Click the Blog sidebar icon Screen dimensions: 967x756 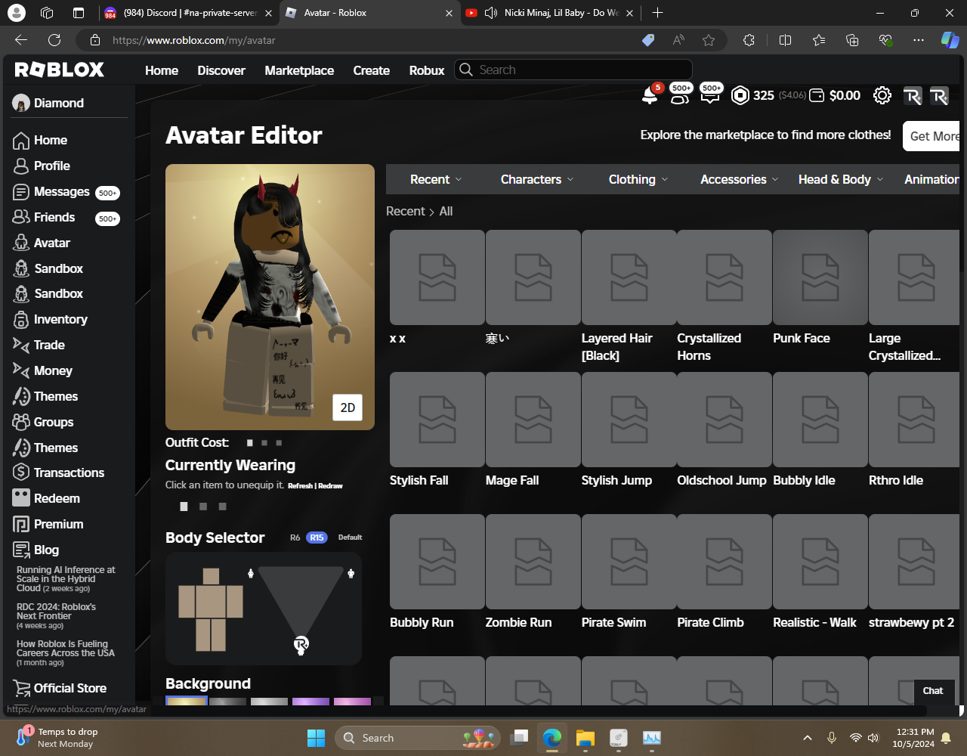[x=21, y=550]
